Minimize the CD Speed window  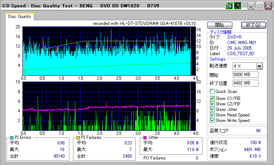251,6
